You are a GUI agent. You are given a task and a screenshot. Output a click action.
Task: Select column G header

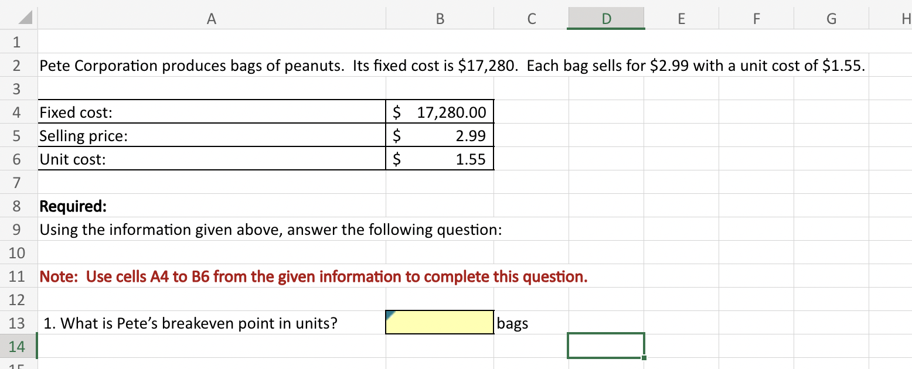click(831, 18)
